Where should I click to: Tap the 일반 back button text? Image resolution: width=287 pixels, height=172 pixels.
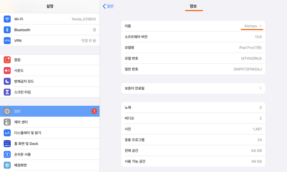coord(110,6)
